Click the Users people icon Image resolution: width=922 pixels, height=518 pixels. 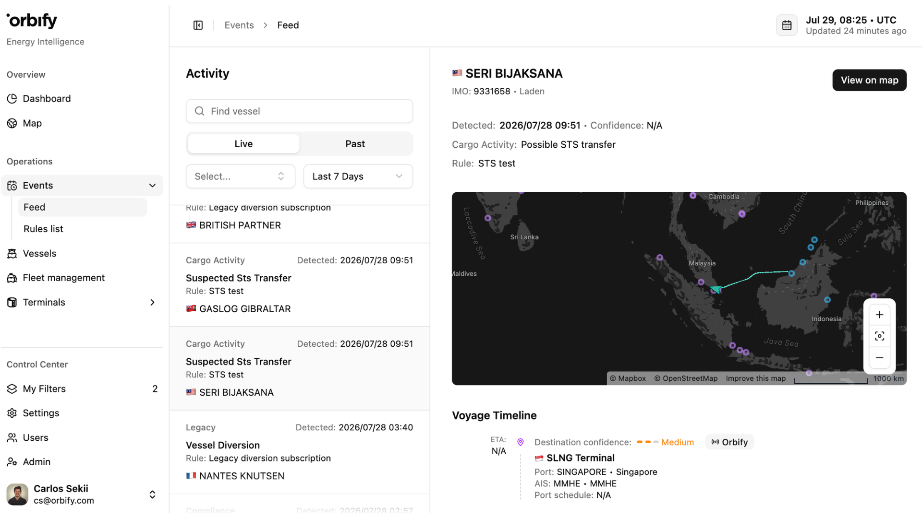pyautogui.click(x=12, y=437)
